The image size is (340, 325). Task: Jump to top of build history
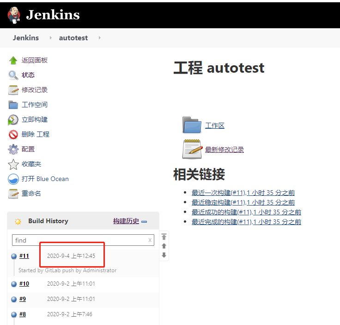click(x=164, y=237)
